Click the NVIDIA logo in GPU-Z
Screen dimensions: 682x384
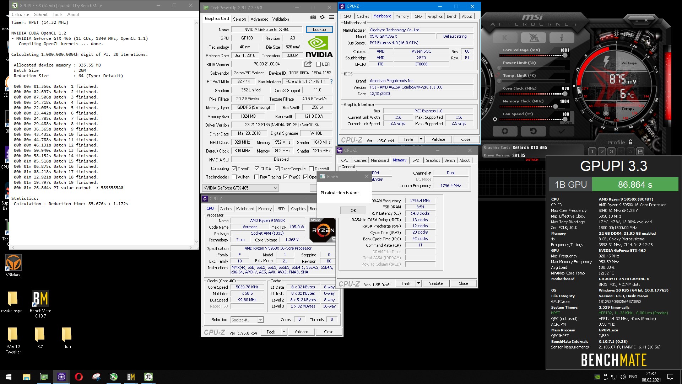coord(319,47)
